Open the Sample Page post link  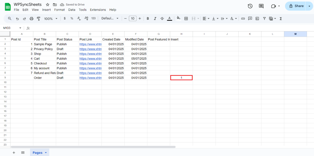90,44
